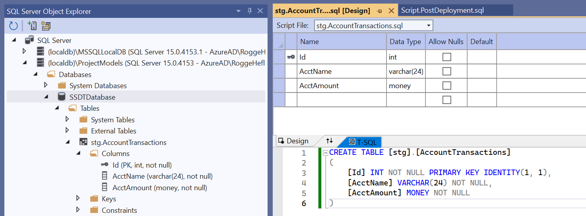Viewport: 586px width, 216px height.
Task: Switch to Script.PostDeployment.sql tab
Action: point(442,11)
